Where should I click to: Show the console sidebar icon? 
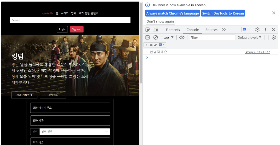tap(147, 37)
